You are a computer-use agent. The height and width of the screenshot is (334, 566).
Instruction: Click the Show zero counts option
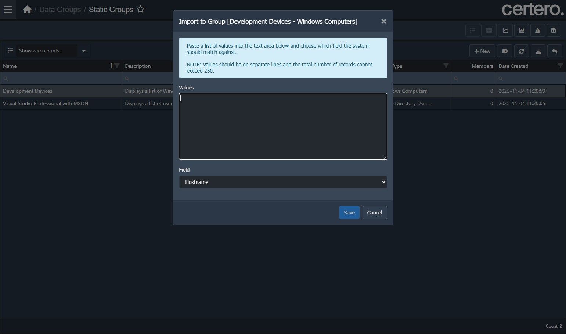click(x=46, y=51)
